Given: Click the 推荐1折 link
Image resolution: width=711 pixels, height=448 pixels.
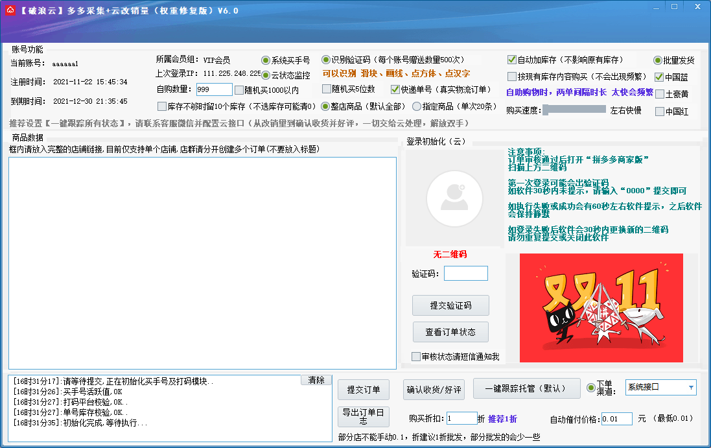Looking at the screenshot, I should 502,418.
